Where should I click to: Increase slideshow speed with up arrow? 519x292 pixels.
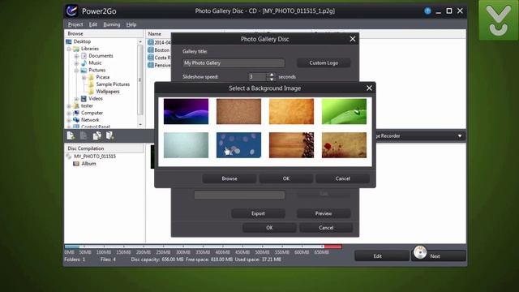(272, 75)
